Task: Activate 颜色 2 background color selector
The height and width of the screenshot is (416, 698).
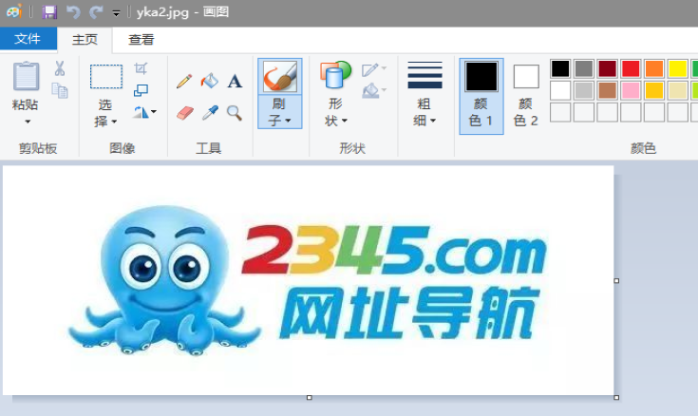Action: click(x=526, y=95)
